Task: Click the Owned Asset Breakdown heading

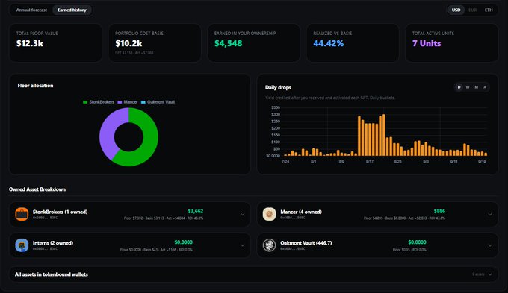Action: point(37,189)
